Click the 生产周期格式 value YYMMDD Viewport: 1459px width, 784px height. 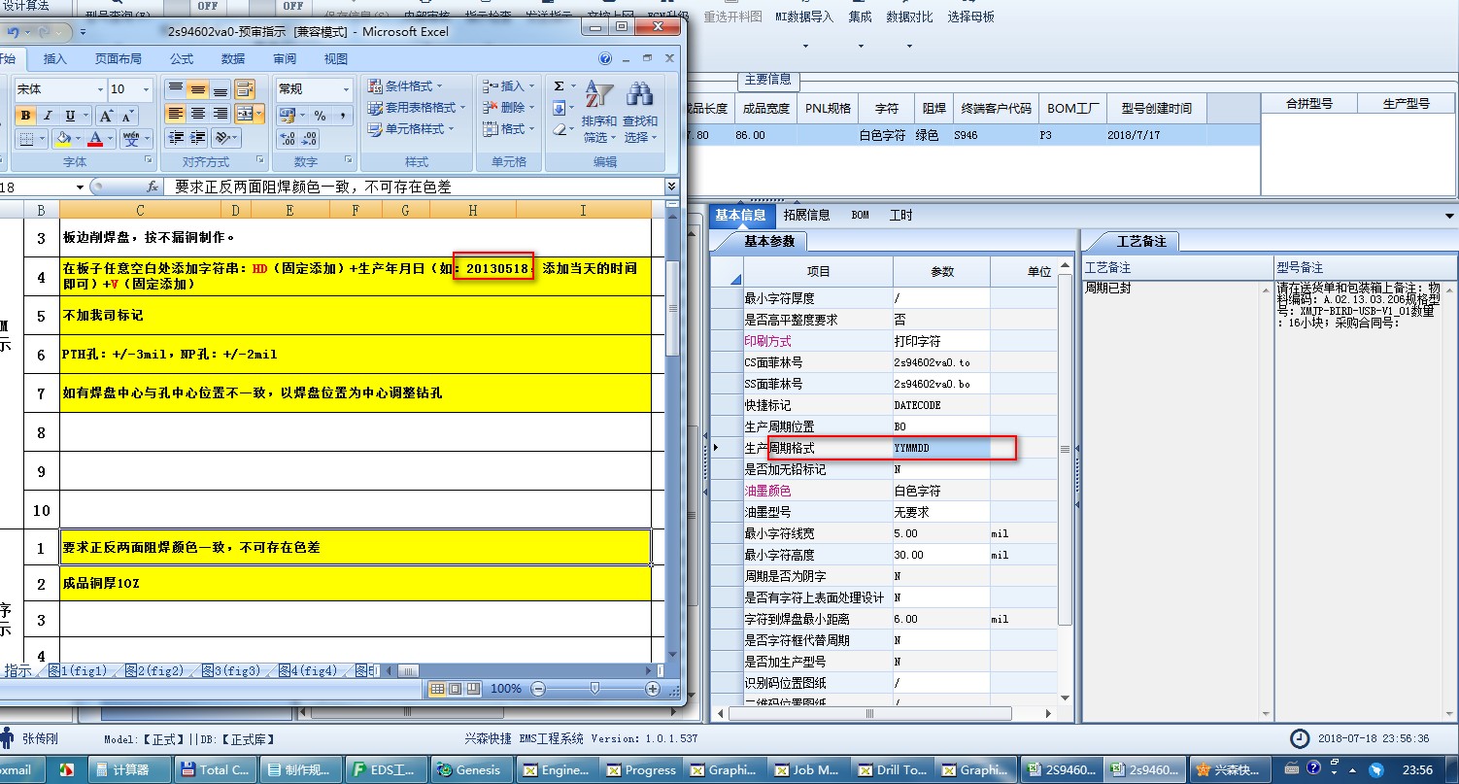tap(941, 448)
